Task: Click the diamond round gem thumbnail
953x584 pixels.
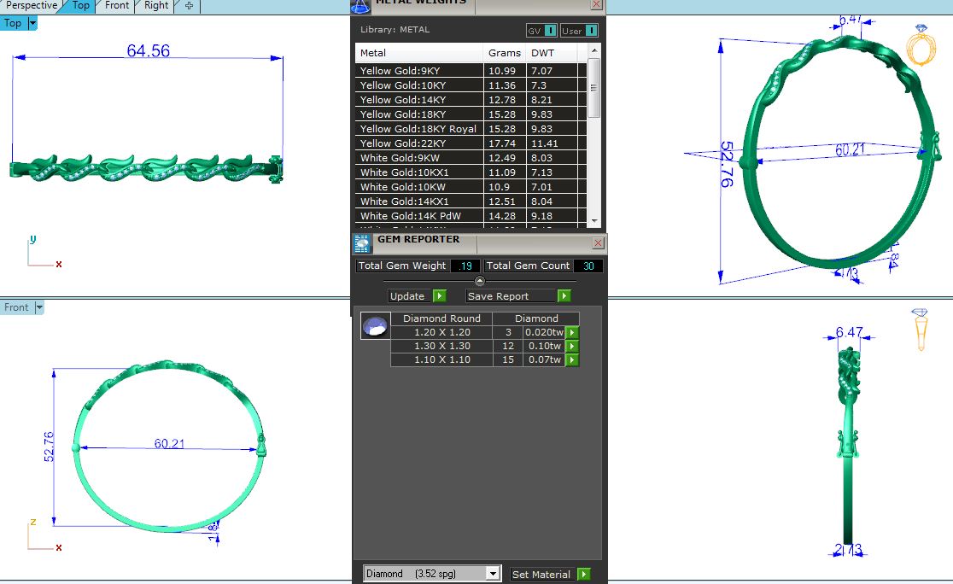Action: coord(375,326)
